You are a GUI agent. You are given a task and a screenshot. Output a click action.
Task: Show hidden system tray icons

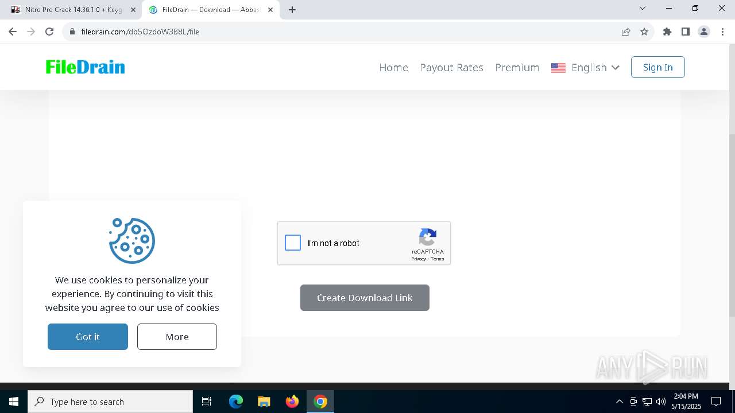(x=619, y=402)
